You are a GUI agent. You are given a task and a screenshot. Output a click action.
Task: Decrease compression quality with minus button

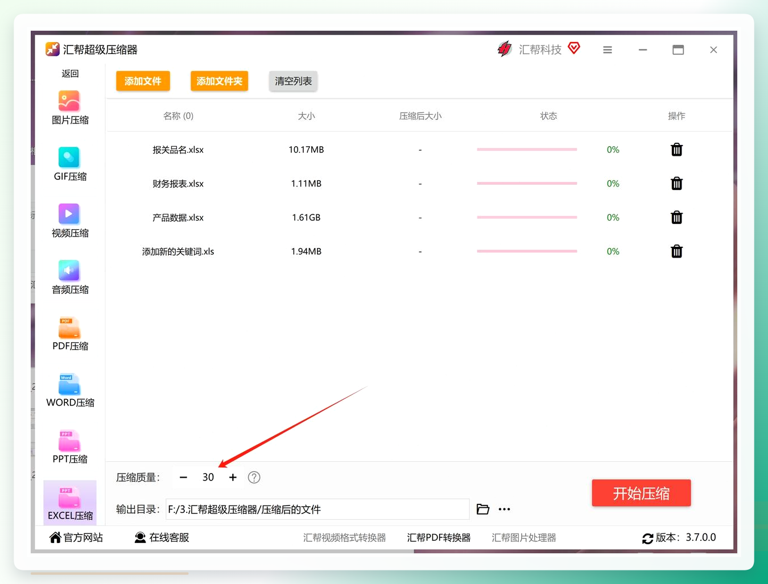pyautogui.click(x=183, y=477)
